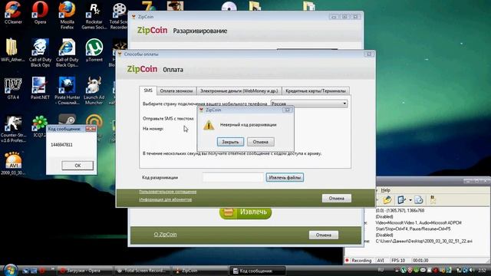Click the Извлечь файлы button

pos(285,177)
